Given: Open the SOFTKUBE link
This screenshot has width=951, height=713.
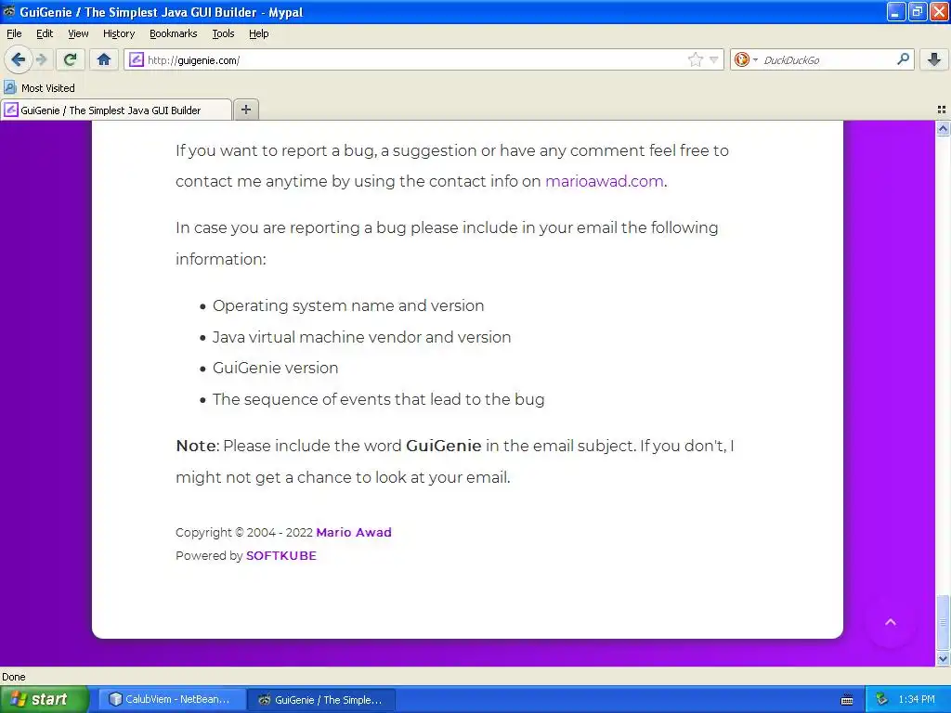Looking at the screenshot, I should tap(281, 555).
